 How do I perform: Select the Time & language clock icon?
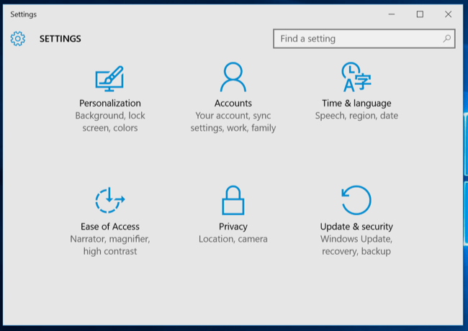[356, 77]
